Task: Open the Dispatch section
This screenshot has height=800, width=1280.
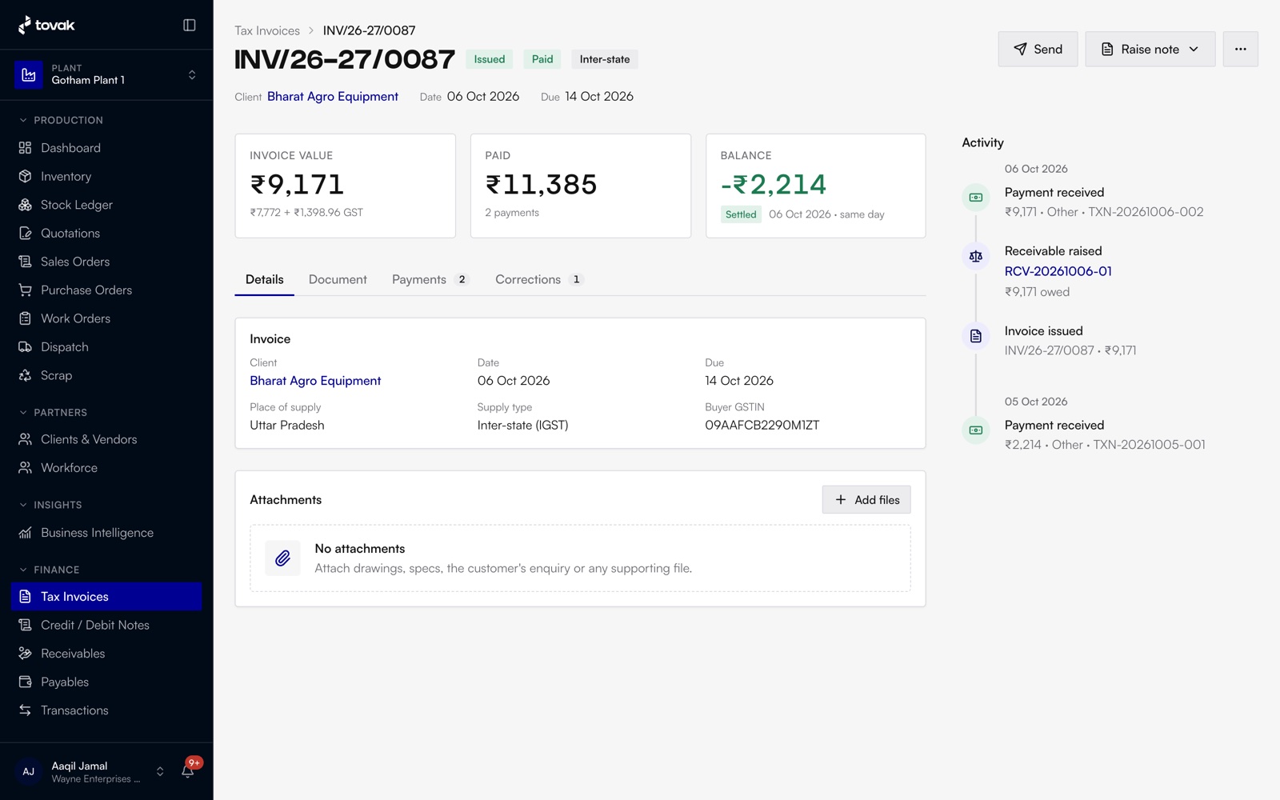Action: pos(106,347)
